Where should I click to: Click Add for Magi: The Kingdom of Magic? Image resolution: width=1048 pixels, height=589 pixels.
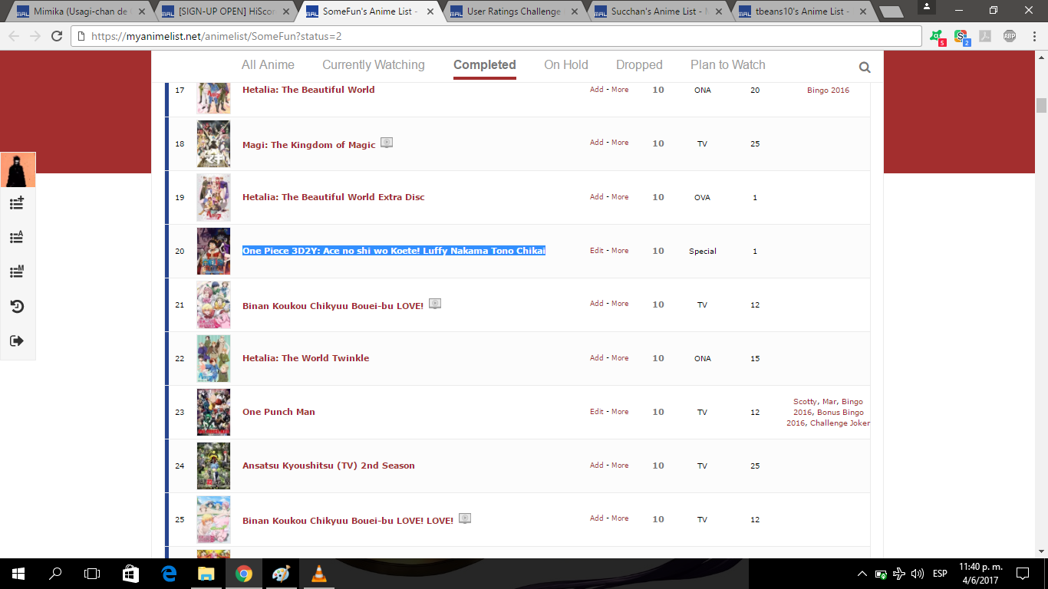click(597, 143)
